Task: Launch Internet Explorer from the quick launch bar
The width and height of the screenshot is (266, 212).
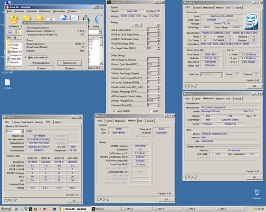Action: point(16,209)
